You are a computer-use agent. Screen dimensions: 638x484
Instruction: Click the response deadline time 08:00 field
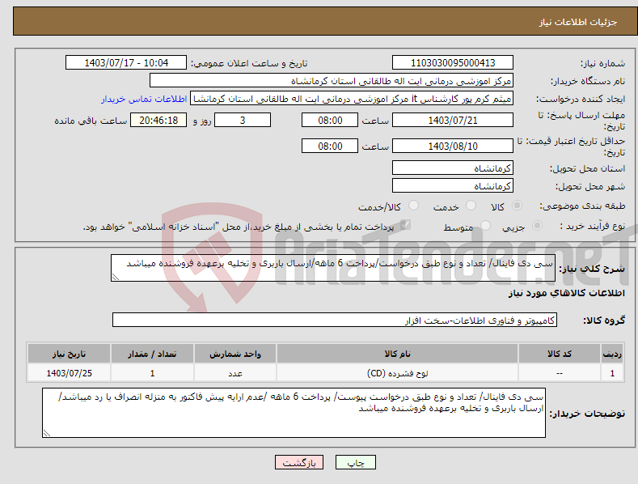pyautogui.click(x=330, y=120)
